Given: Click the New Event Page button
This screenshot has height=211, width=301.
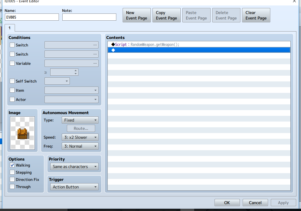Looking at the screenshot, I should tap(137, 15).
